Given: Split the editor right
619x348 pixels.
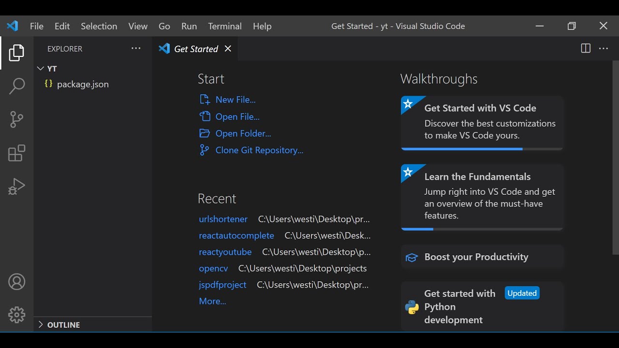Looking at the screenshot, I should coord(585,48).
